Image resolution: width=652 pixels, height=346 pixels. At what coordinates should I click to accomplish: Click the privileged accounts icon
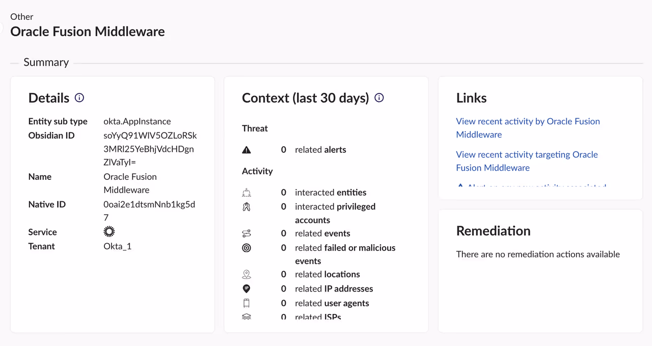[247, 207]
